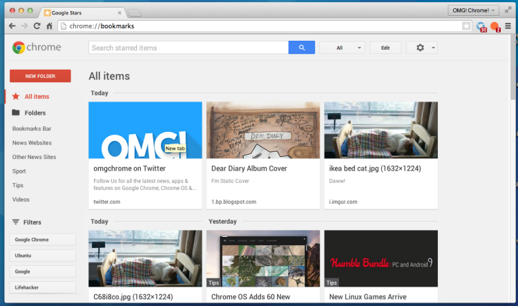The image size is (518, 306).
Task: Open the home page icon
Action: coord(49,26)
